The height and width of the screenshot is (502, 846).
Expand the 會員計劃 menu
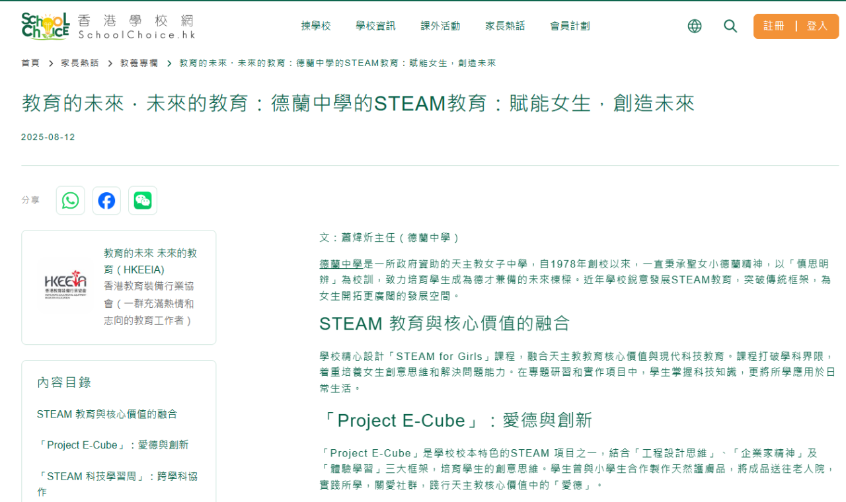570,26
